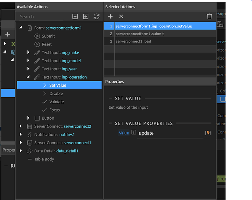The height and width of the screenshot is (200, 252).
Task: Select the serverconnectform1.submit row
Action: tap(160, 34)
